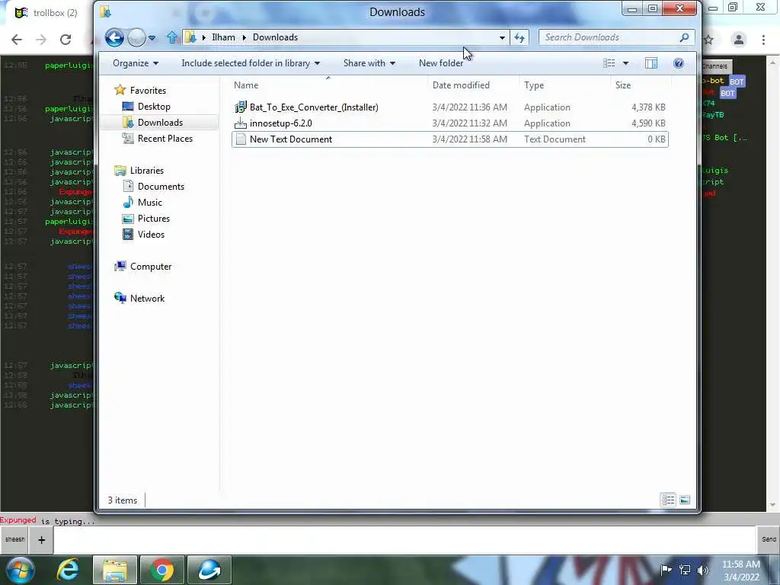
Task: Open the blue globe arrow taskbar app
Action: (x=209, y=570)
